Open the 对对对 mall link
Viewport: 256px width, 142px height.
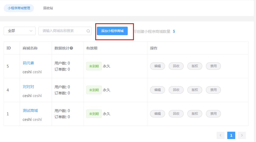[x=28, y=87]
